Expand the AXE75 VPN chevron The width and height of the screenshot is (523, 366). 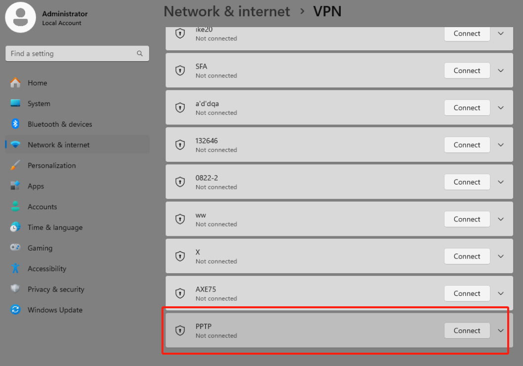click(501, 293)
